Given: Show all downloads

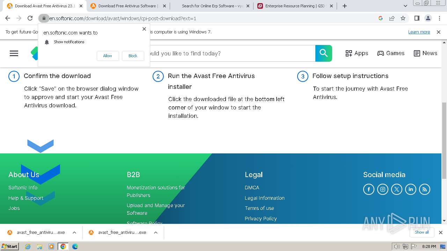Looking at the screenshot, I should (422, 232).
